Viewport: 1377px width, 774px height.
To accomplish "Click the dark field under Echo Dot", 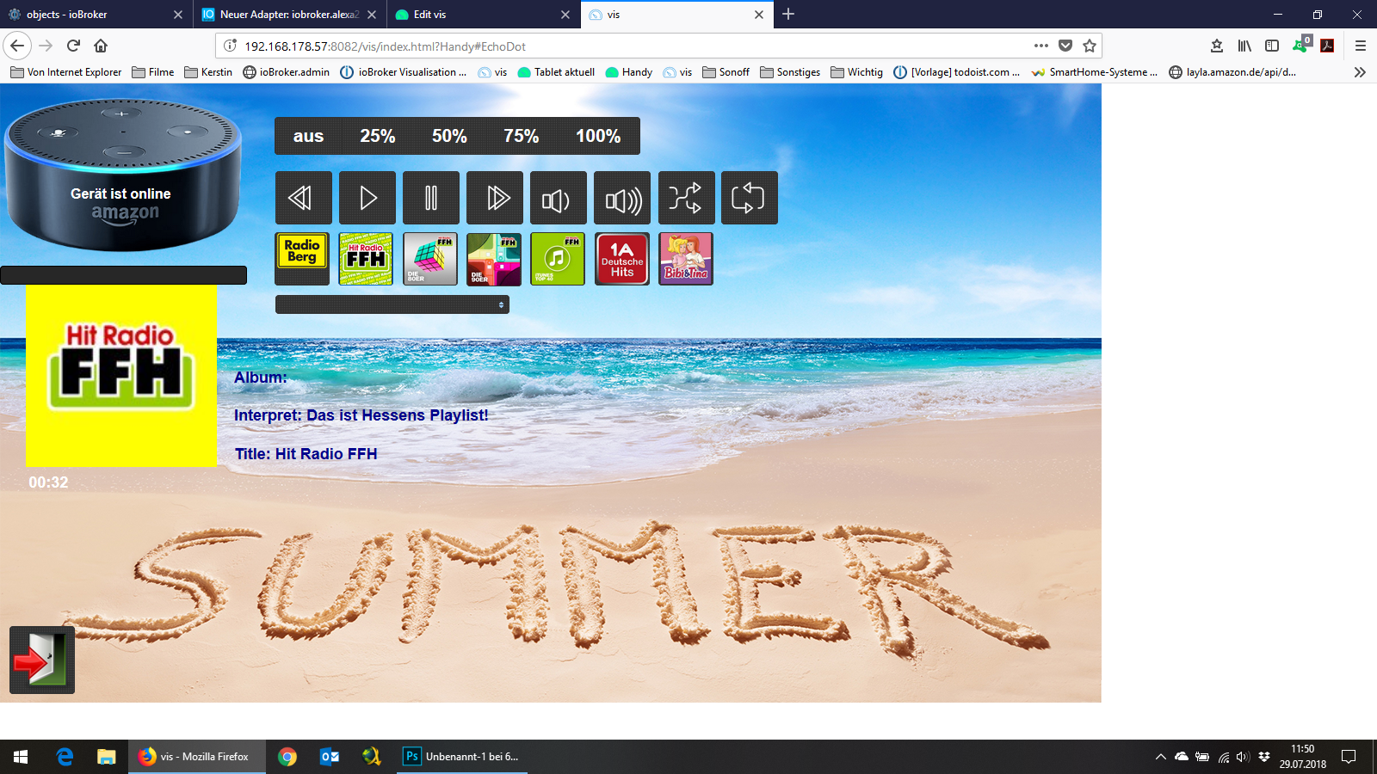I will click(x=123, y=275).
